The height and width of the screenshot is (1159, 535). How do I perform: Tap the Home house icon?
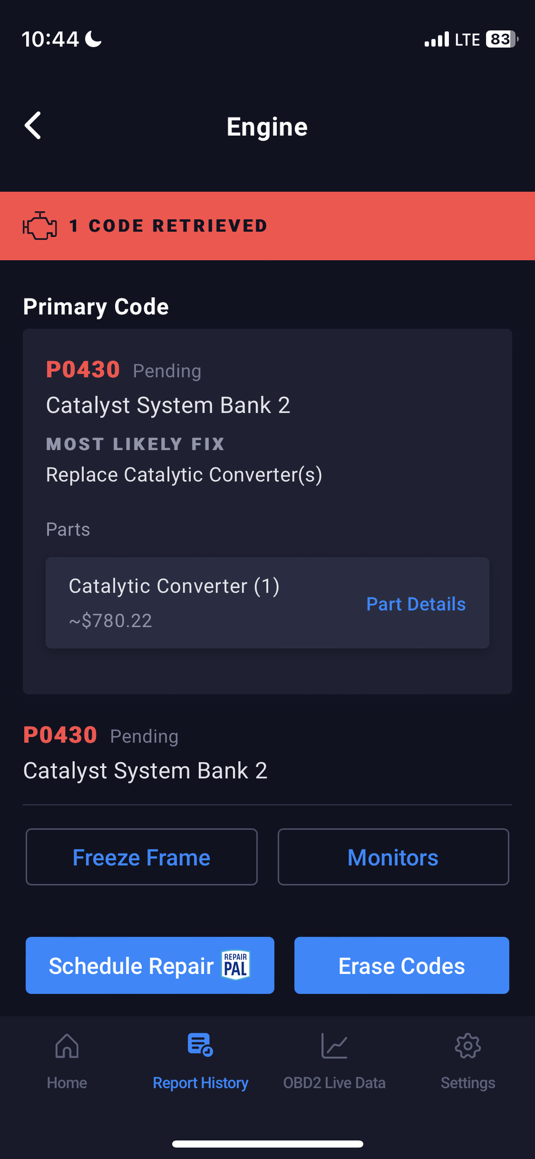pos(67,1046)
